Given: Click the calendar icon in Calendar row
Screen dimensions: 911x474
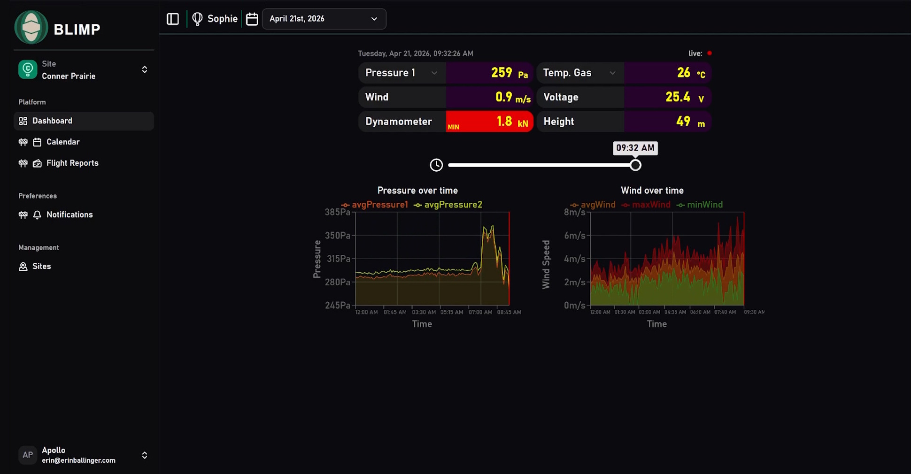Looking at the screenshot, I should (37, 142).
